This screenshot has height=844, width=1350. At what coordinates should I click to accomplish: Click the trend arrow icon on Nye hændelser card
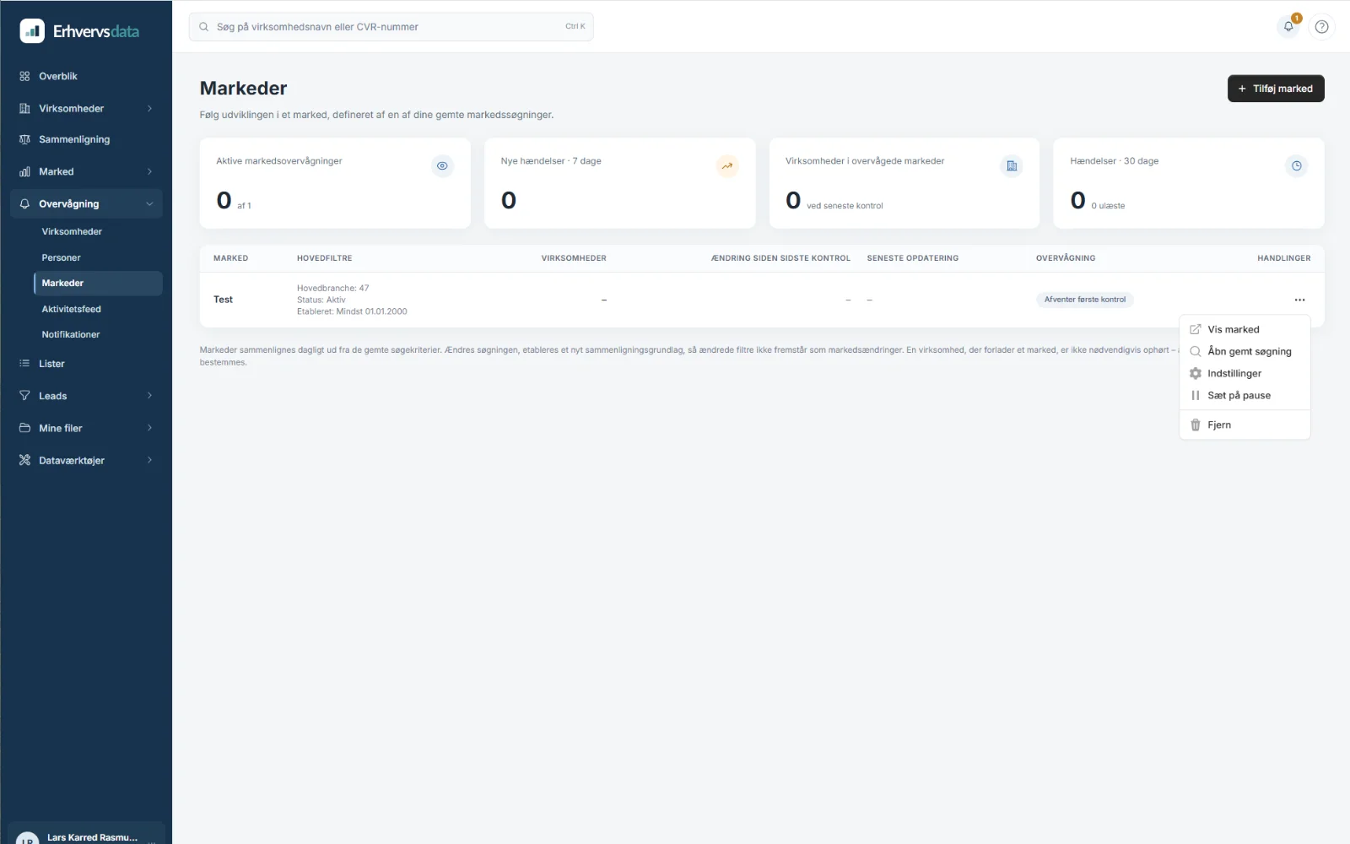tap(726, 165)
